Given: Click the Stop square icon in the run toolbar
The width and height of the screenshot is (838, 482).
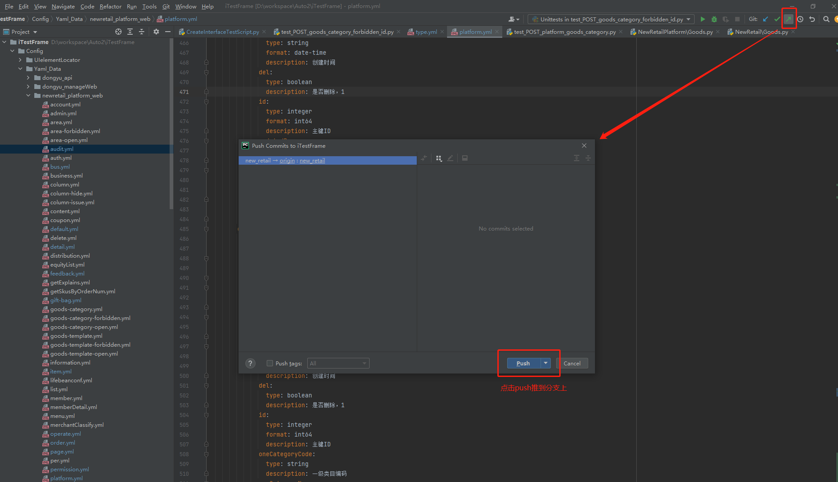Looking at the screenshot, I should pyautogui.click(x=737, y=19).
